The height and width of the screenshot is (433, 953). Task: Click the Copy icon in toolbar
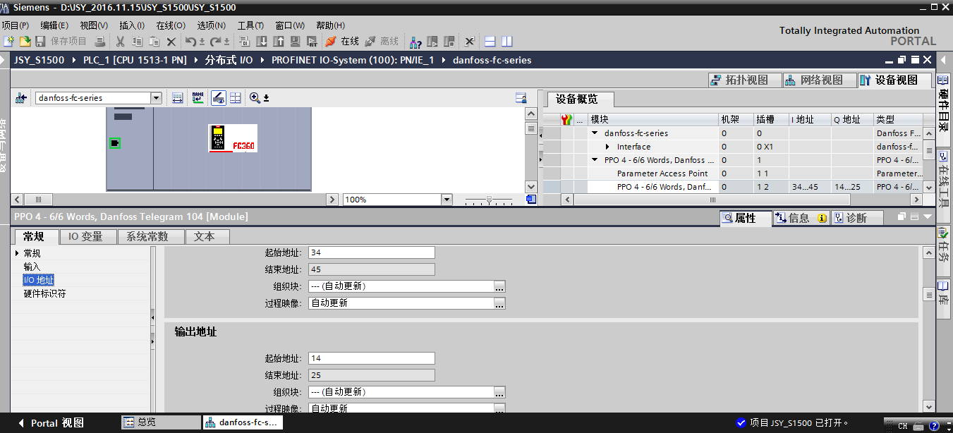point(137,42)
